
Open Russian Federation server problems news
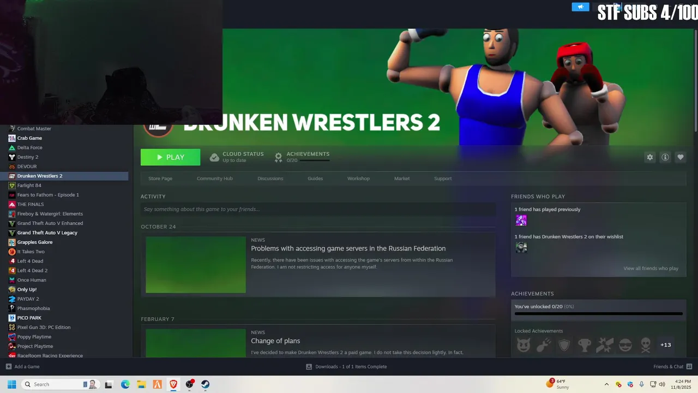click(x=348, y=248)
